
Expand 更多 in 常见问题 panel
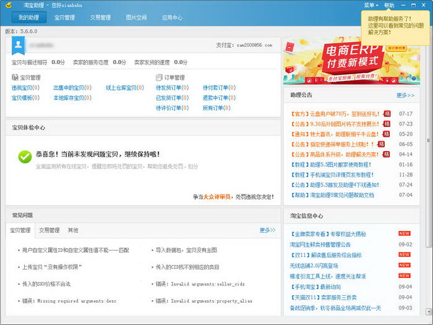coord(267,230)
